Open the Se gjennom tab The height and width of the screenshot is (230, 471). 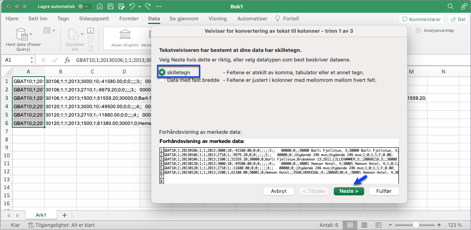click(x=184, y=19)
